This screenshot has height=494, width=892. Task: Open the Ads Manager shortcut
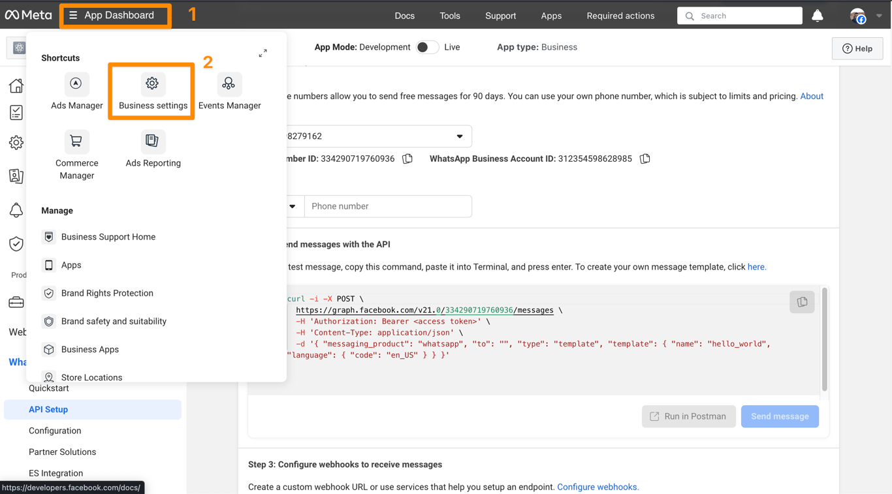tap(76, 92)
